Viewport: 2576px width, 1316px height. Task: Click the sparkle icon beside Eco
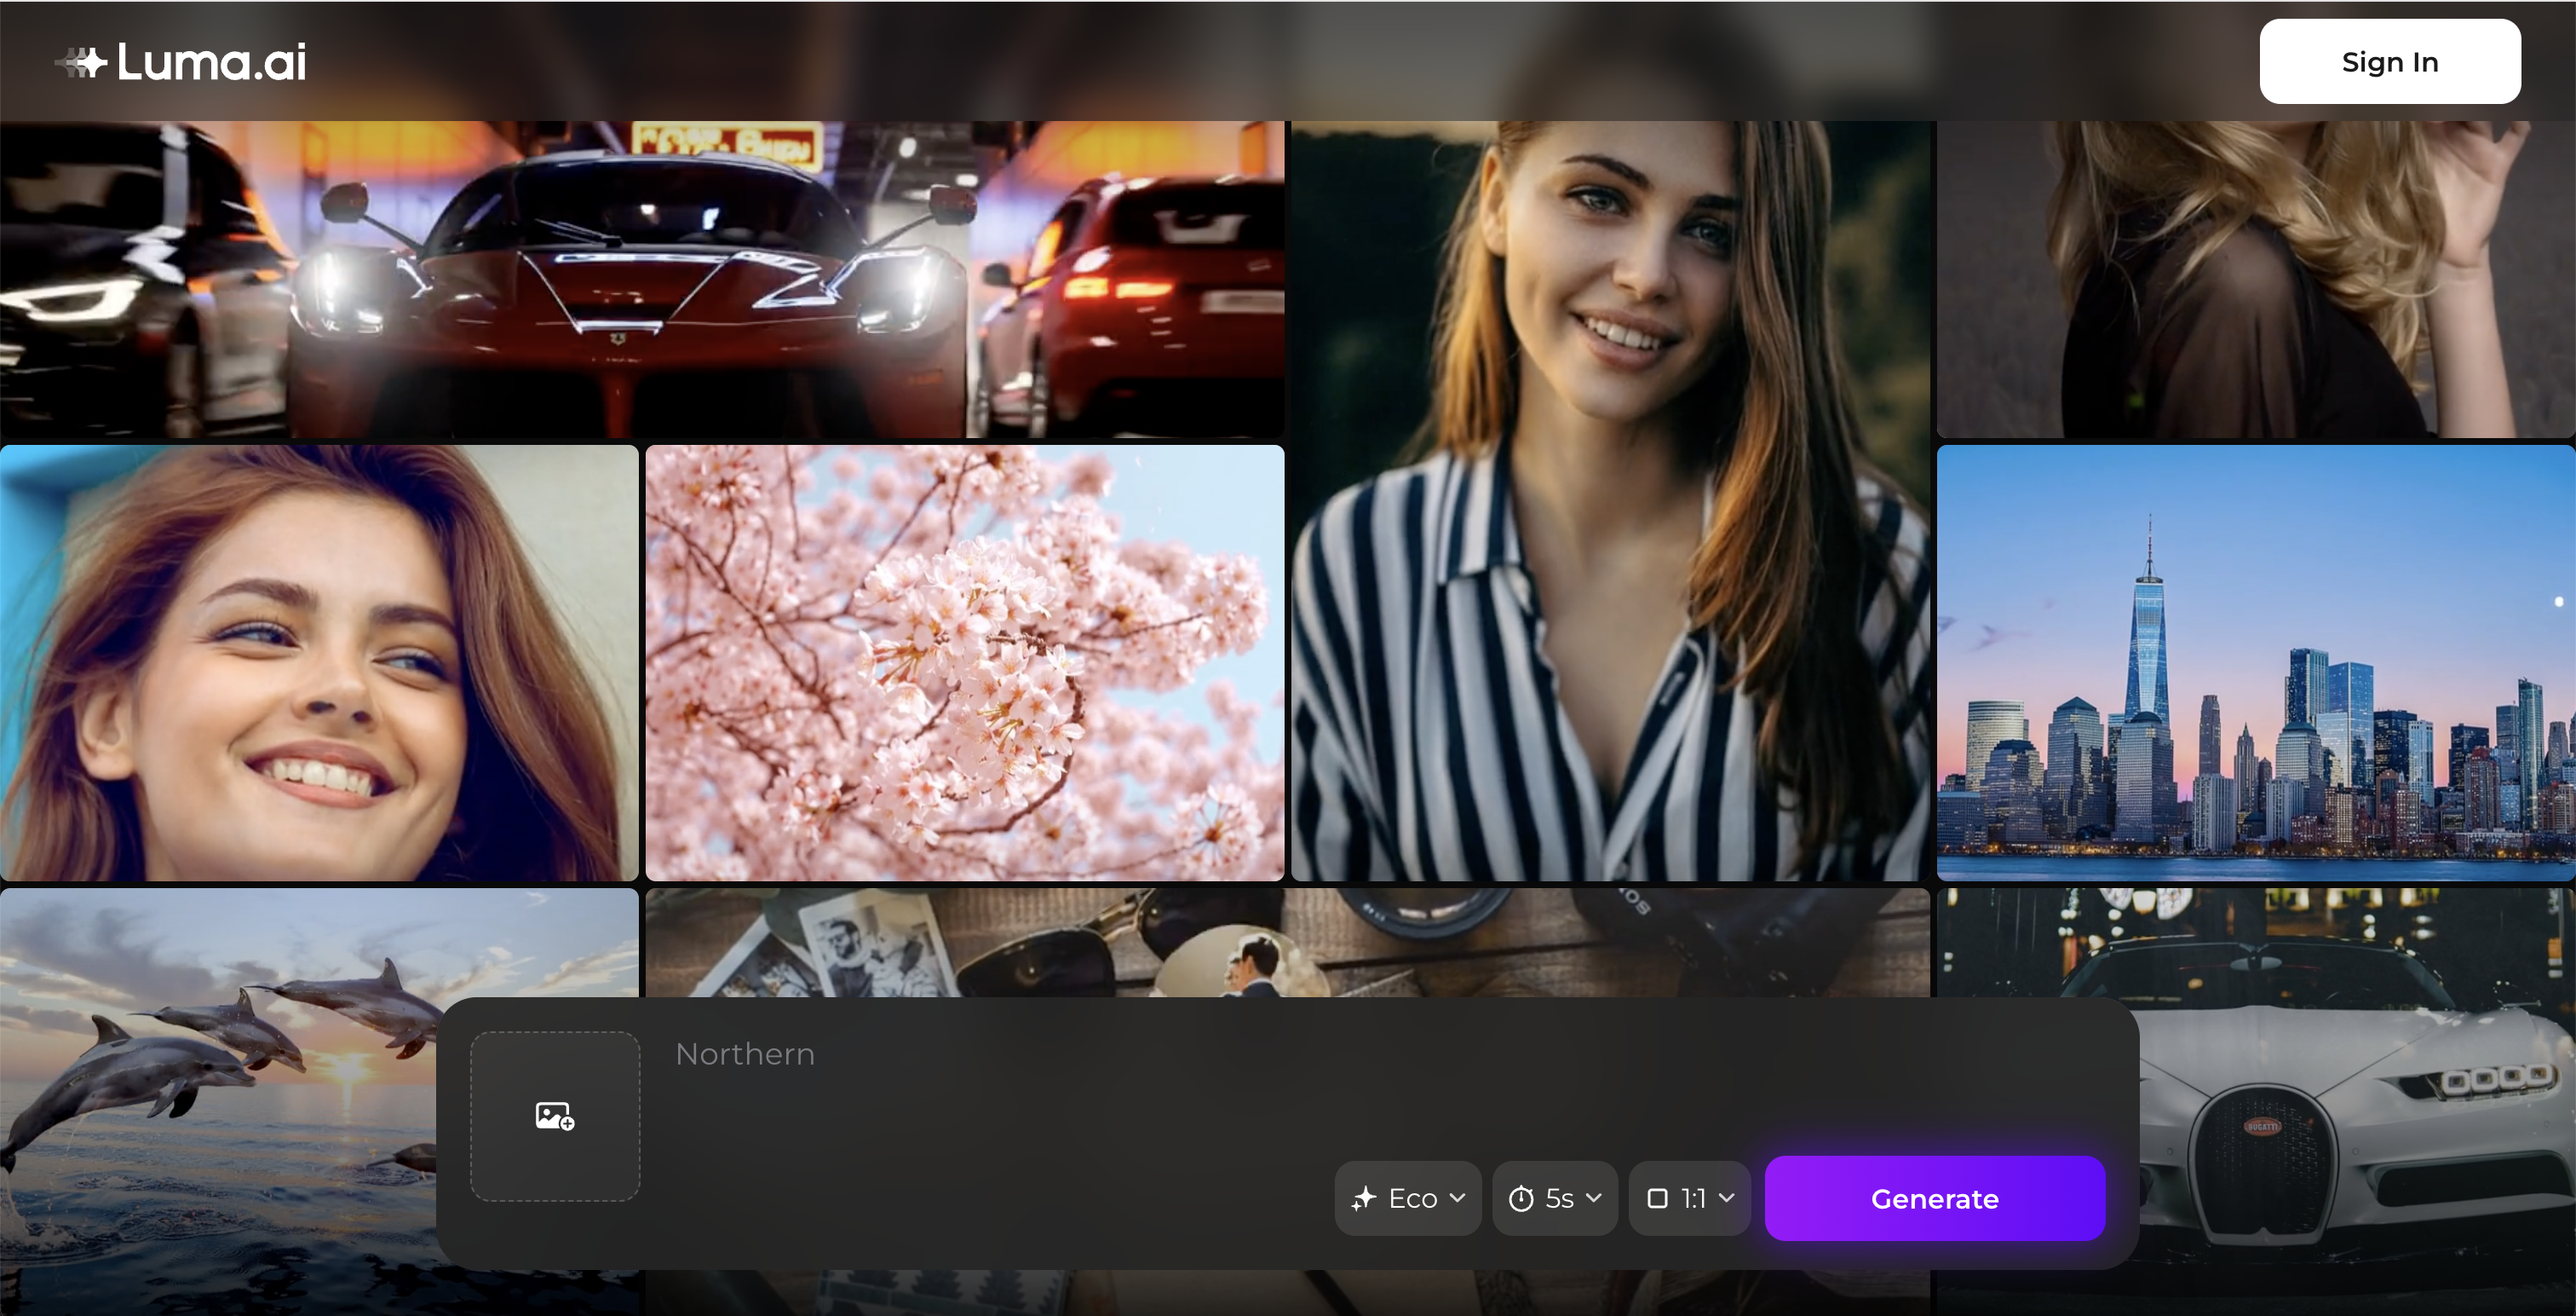pos(1364,1199)
